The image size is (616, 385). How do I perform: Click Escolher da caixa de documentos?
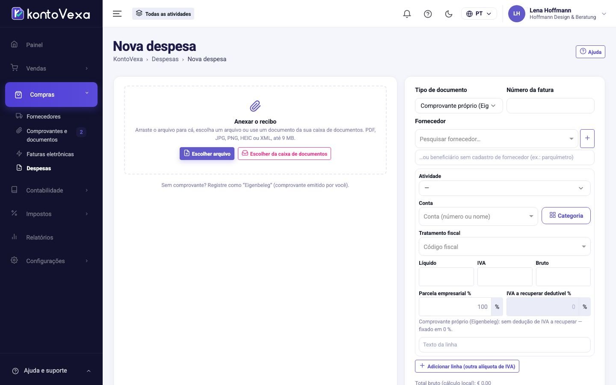(x=284, y=154)
